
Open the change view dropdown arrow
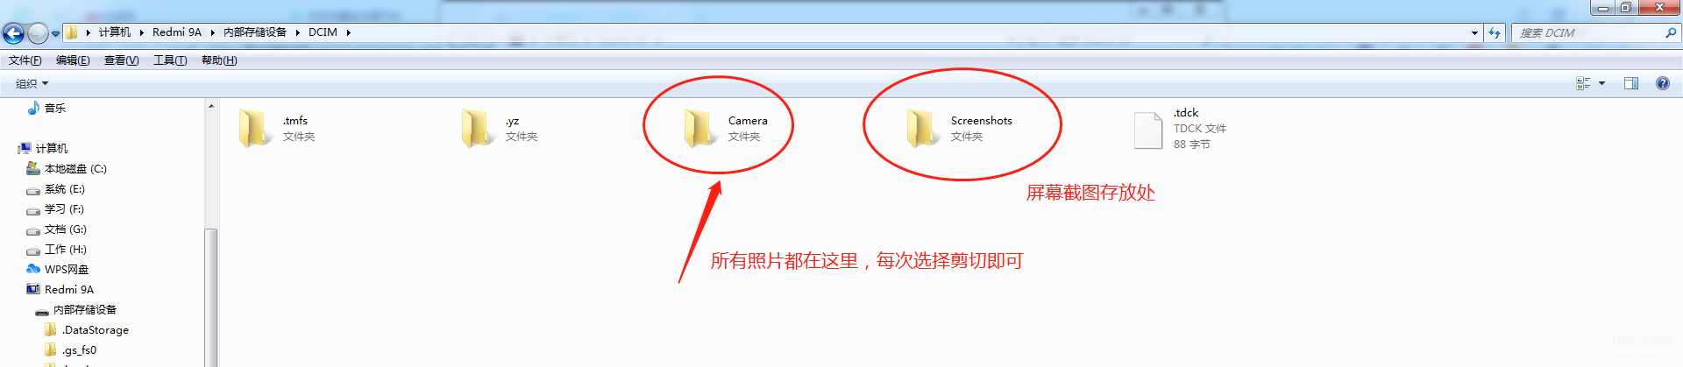tap(1601, 83)
